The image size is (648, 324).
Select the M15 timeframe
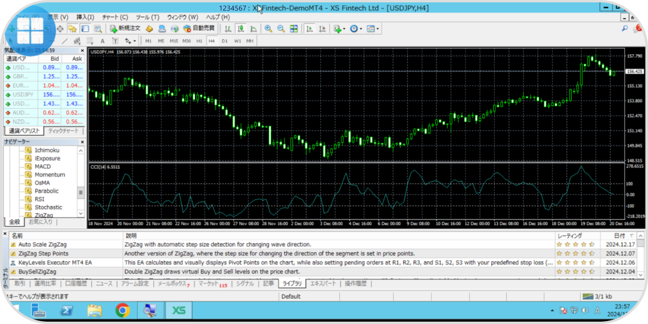point(174,41)
